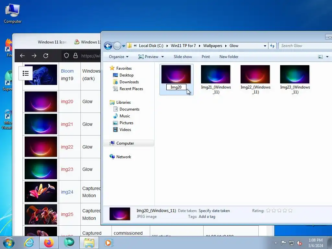Reload the Firefox page
Screen dimensions: 332x249
(46, 56)
